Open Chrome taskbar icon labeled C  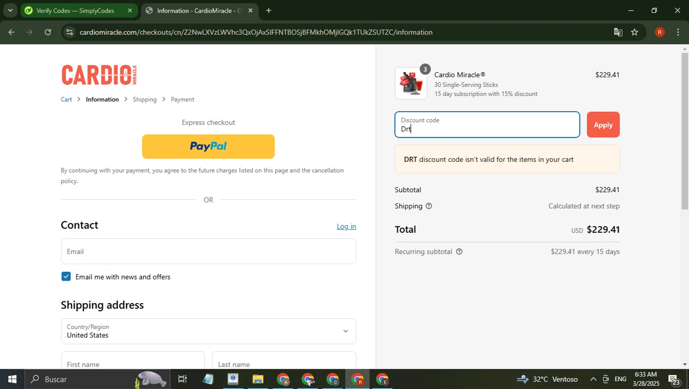tap(333, 379)
